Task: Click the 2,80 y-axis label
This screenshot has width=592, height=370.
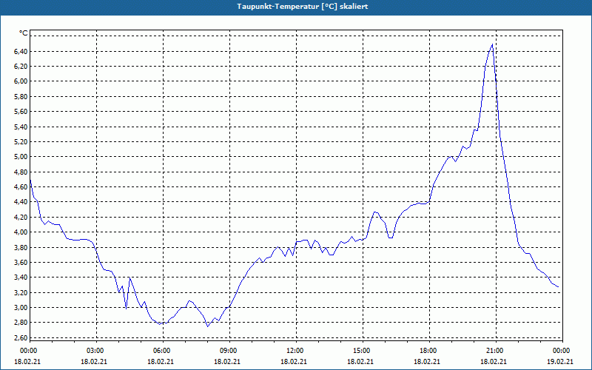Action: 21,323
